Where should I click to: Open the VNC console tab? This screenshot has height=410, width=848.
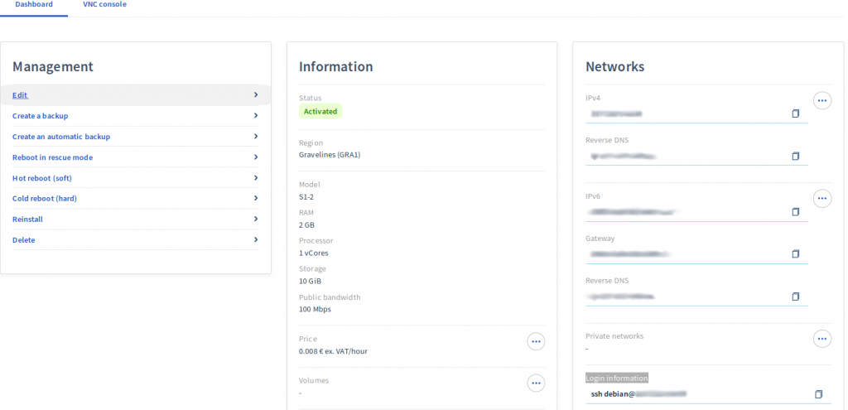click(105, 4)
